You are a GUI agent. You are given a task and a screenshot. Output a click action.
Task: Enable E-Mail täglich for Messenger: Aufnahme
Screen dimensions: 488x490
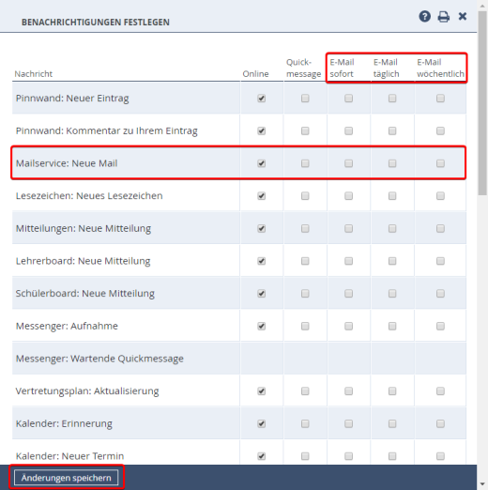coord(392,326)
